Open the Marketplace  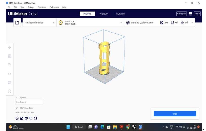pos(181,14)
